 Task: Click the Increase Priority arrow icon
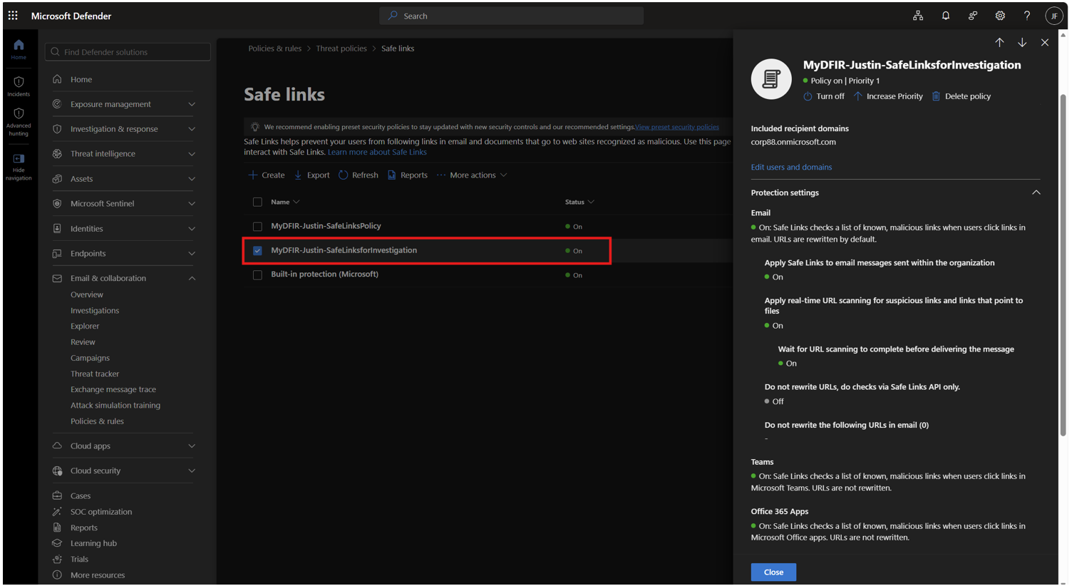tap(857, 96)
